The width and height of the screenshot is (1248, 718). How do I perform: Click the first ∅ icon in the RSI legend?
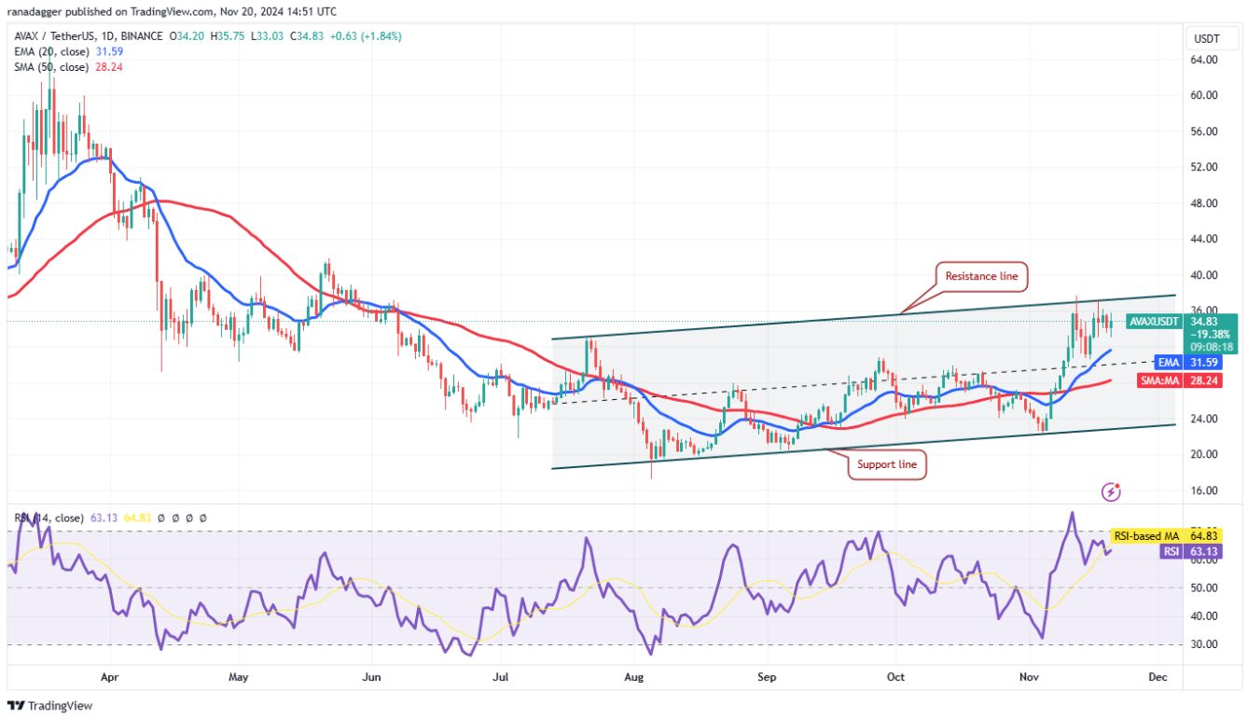tap(160, 518)
